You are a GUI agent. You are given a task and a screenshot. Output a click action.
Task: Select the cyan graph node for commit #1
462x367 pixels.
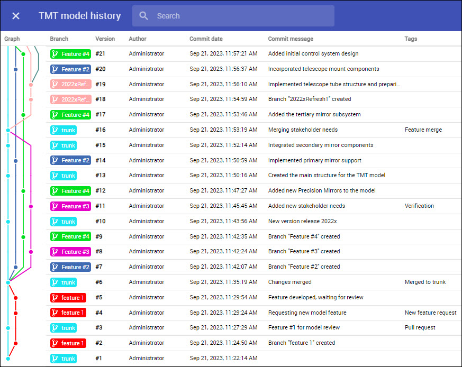click(8, 359)
